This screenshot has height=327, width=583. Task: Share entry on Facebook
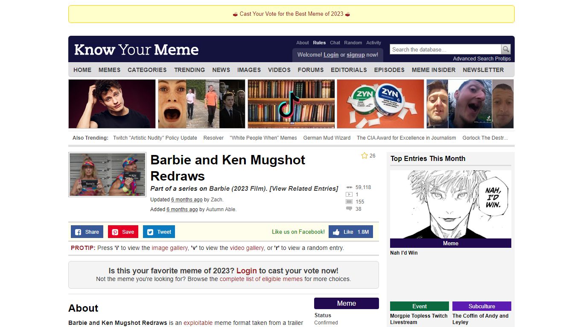click(x=87, y=232)
